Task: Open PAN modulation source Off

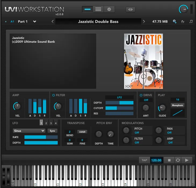Action: 169,133
